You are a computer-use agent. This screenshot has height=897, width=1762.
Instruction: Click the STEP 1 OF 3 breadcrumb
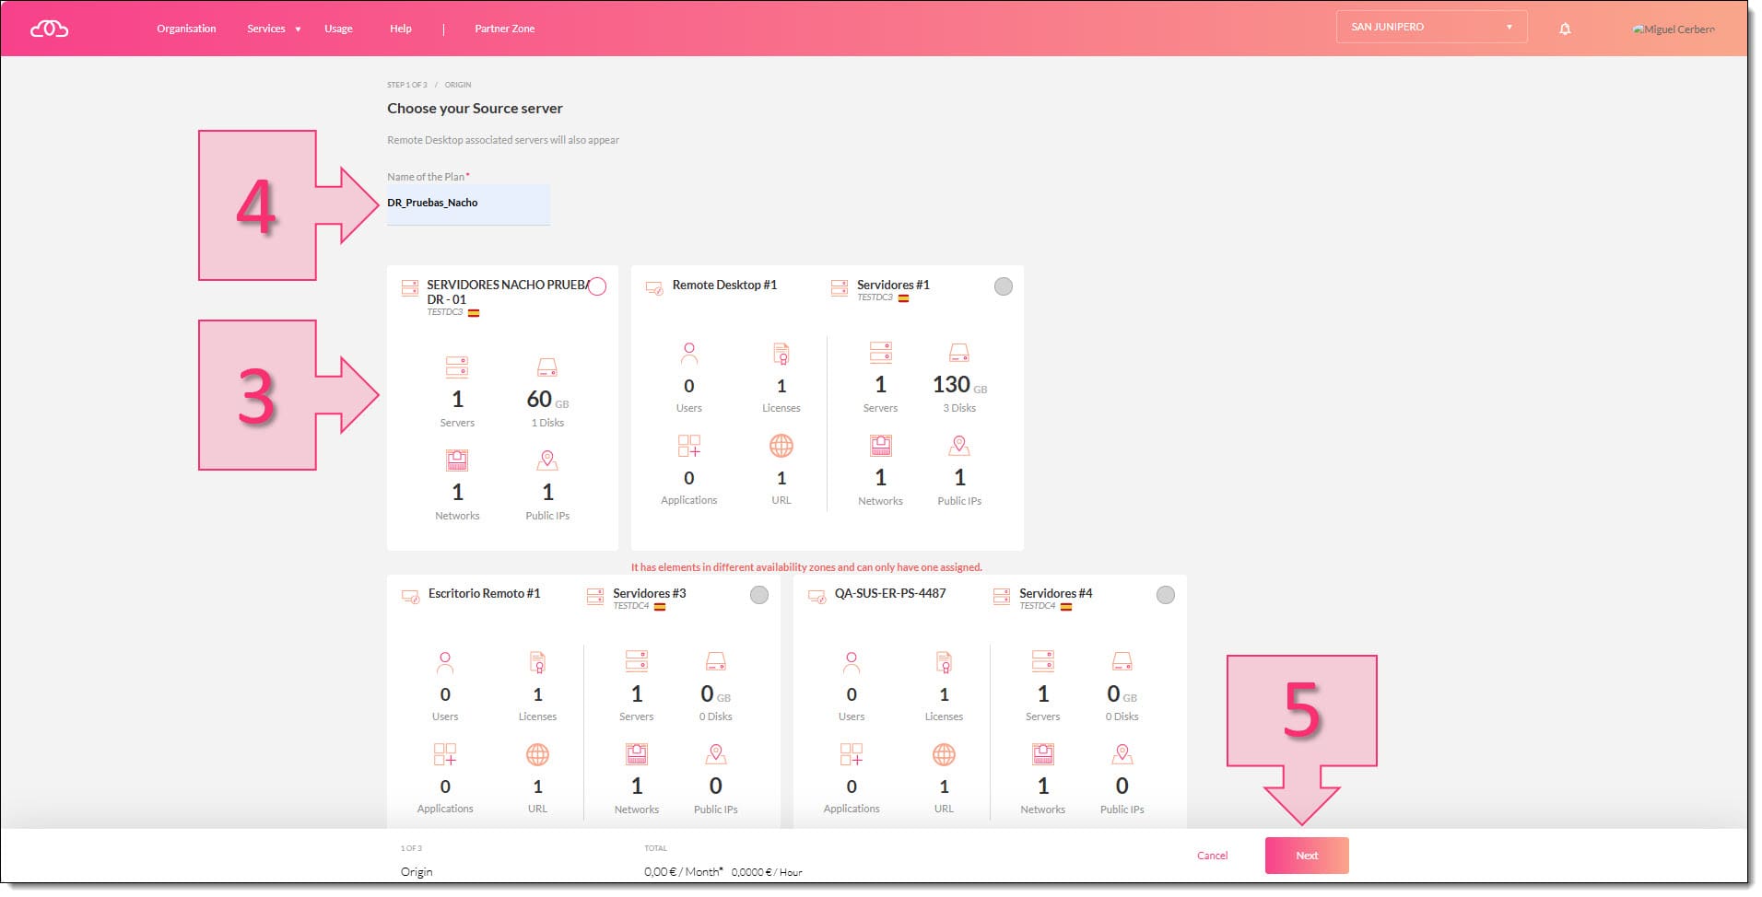point(407,85)
